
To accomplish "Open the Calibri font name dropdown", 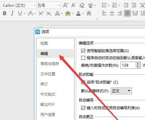I will (x=35, y=5).
